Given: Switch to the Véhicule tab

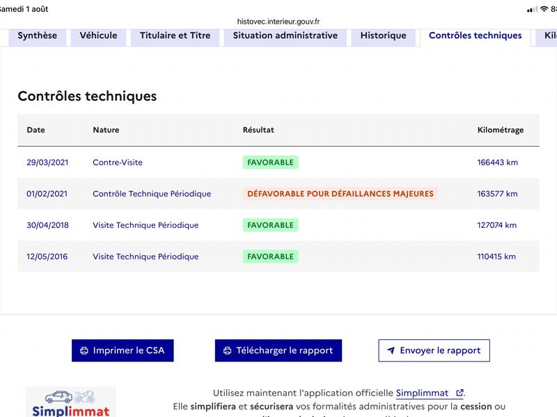Looking at the screenshot, I should (x=98, y=36).
